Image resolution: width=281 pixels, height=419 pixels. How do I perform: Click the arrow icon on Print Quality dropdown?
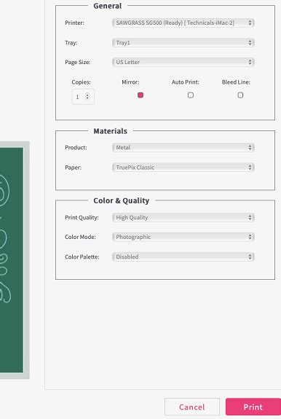click(250, 218)
